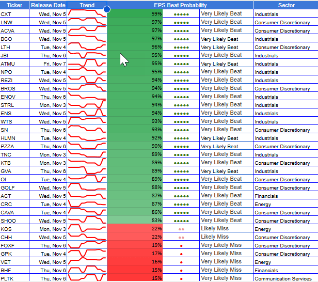Select the 96% probability cell for LTH

(x=135, y=47)
